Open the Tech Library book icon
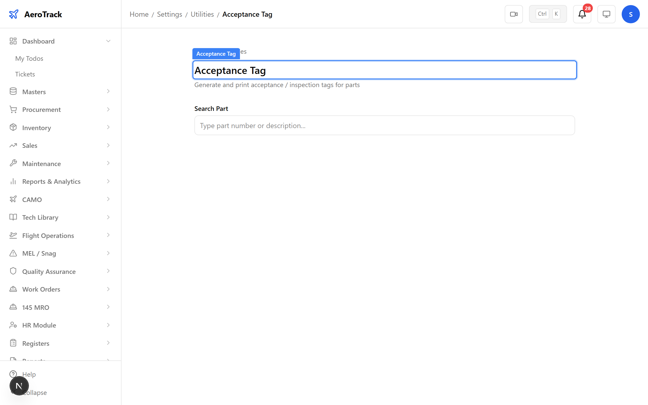Image resolution: width=648 pixels, height=405 pixels. (x=13, y=217)
